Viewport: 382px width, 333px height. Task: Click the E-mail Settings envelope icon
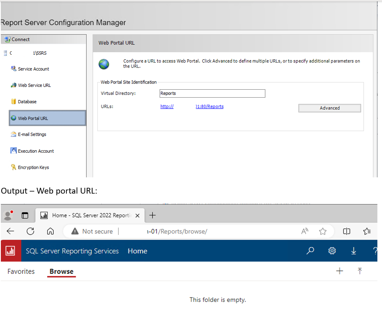click(x=13, y=134)
